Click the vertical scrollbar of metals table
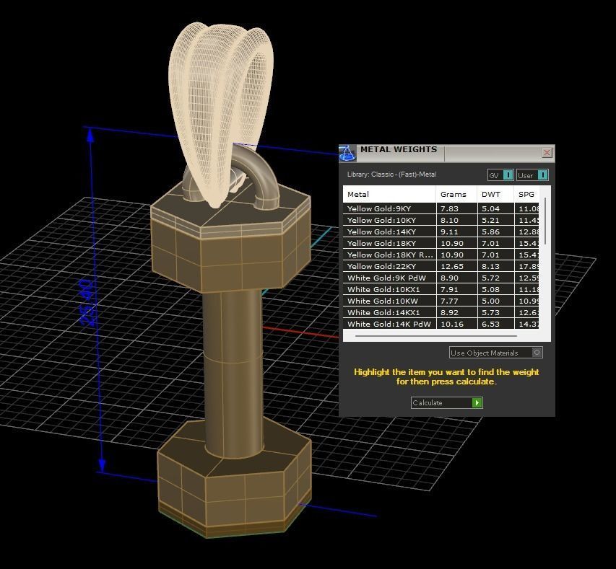 tap(545, 221)
